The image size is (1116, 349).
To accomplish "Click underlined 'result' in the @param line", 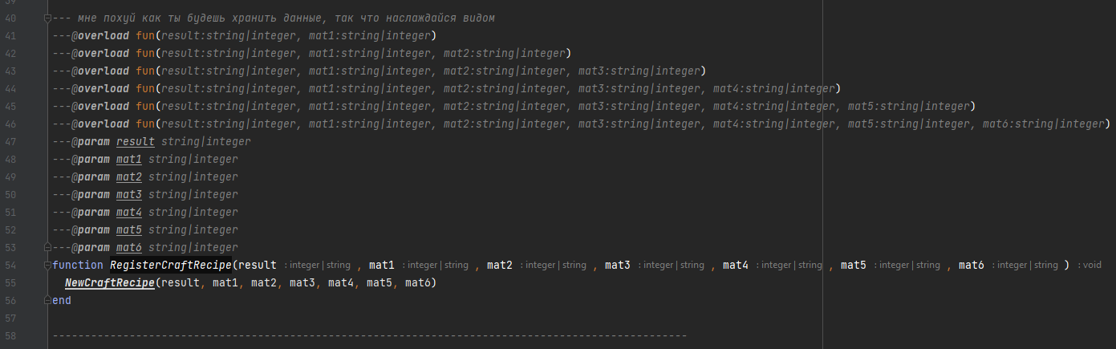I will (135, 142).
